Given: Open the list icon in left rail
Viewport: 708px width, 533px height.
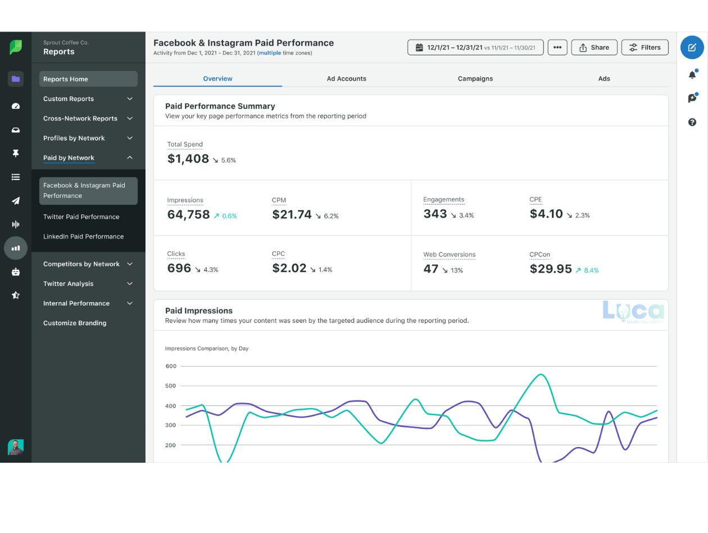Looking at the screenshot, I should click(x=16, y=177).
